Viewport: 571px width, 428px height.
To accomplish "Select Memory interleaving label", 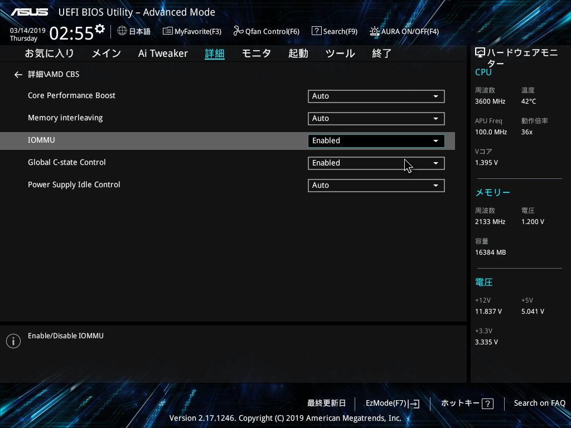I will [x=65, y=118].
